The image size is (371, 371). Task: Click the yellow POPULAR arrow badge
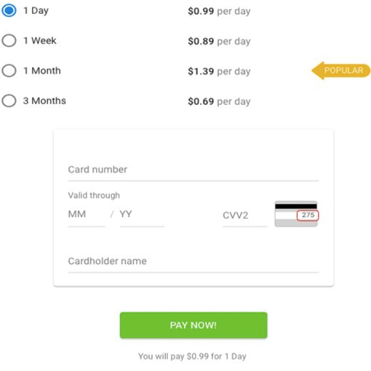coord(341,70)
